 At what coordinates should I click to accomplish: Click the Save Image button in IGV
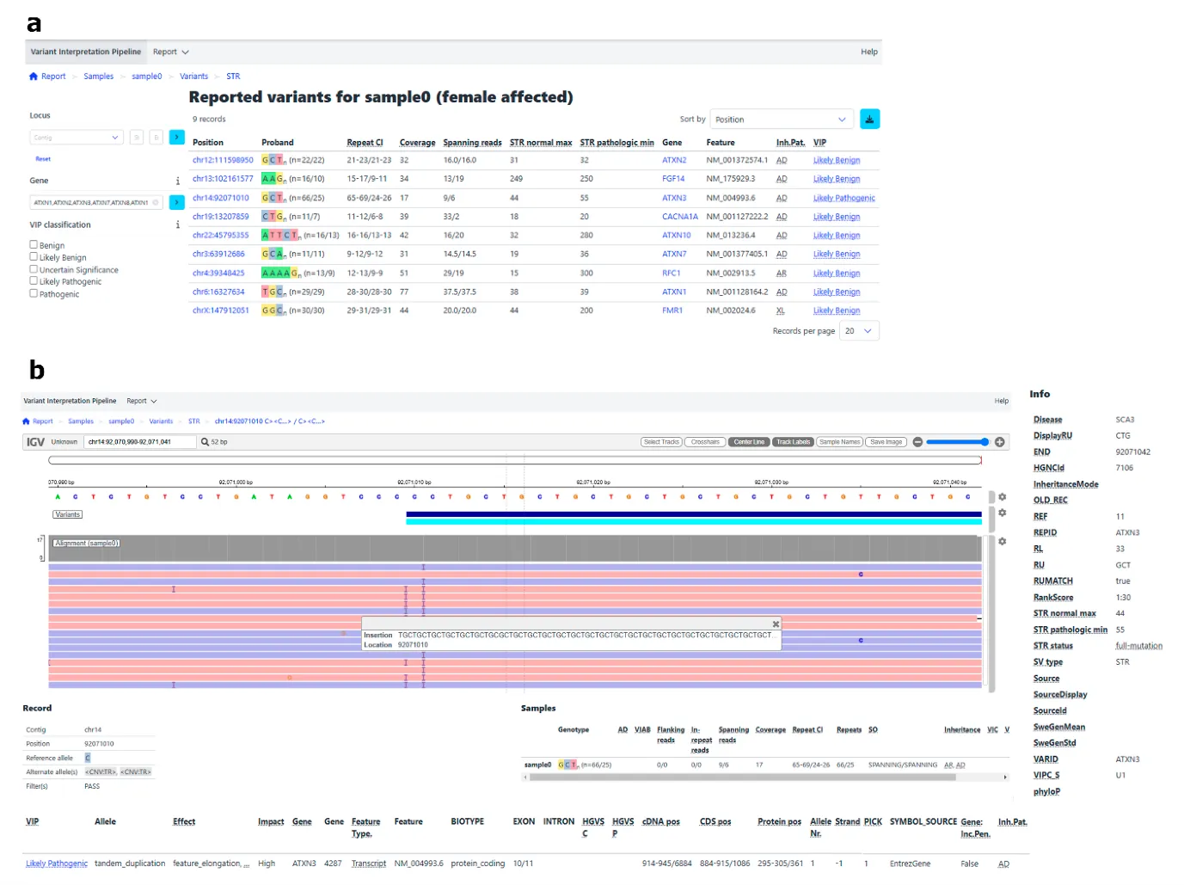click(x=886, y=442)
